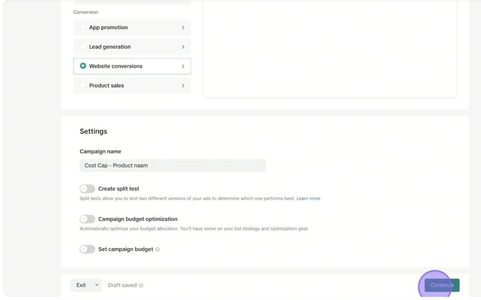Viewport: 481px width, 300px height.
Task: Click the chevron arrow on App promotion
Action: click(x=183, y=28)
